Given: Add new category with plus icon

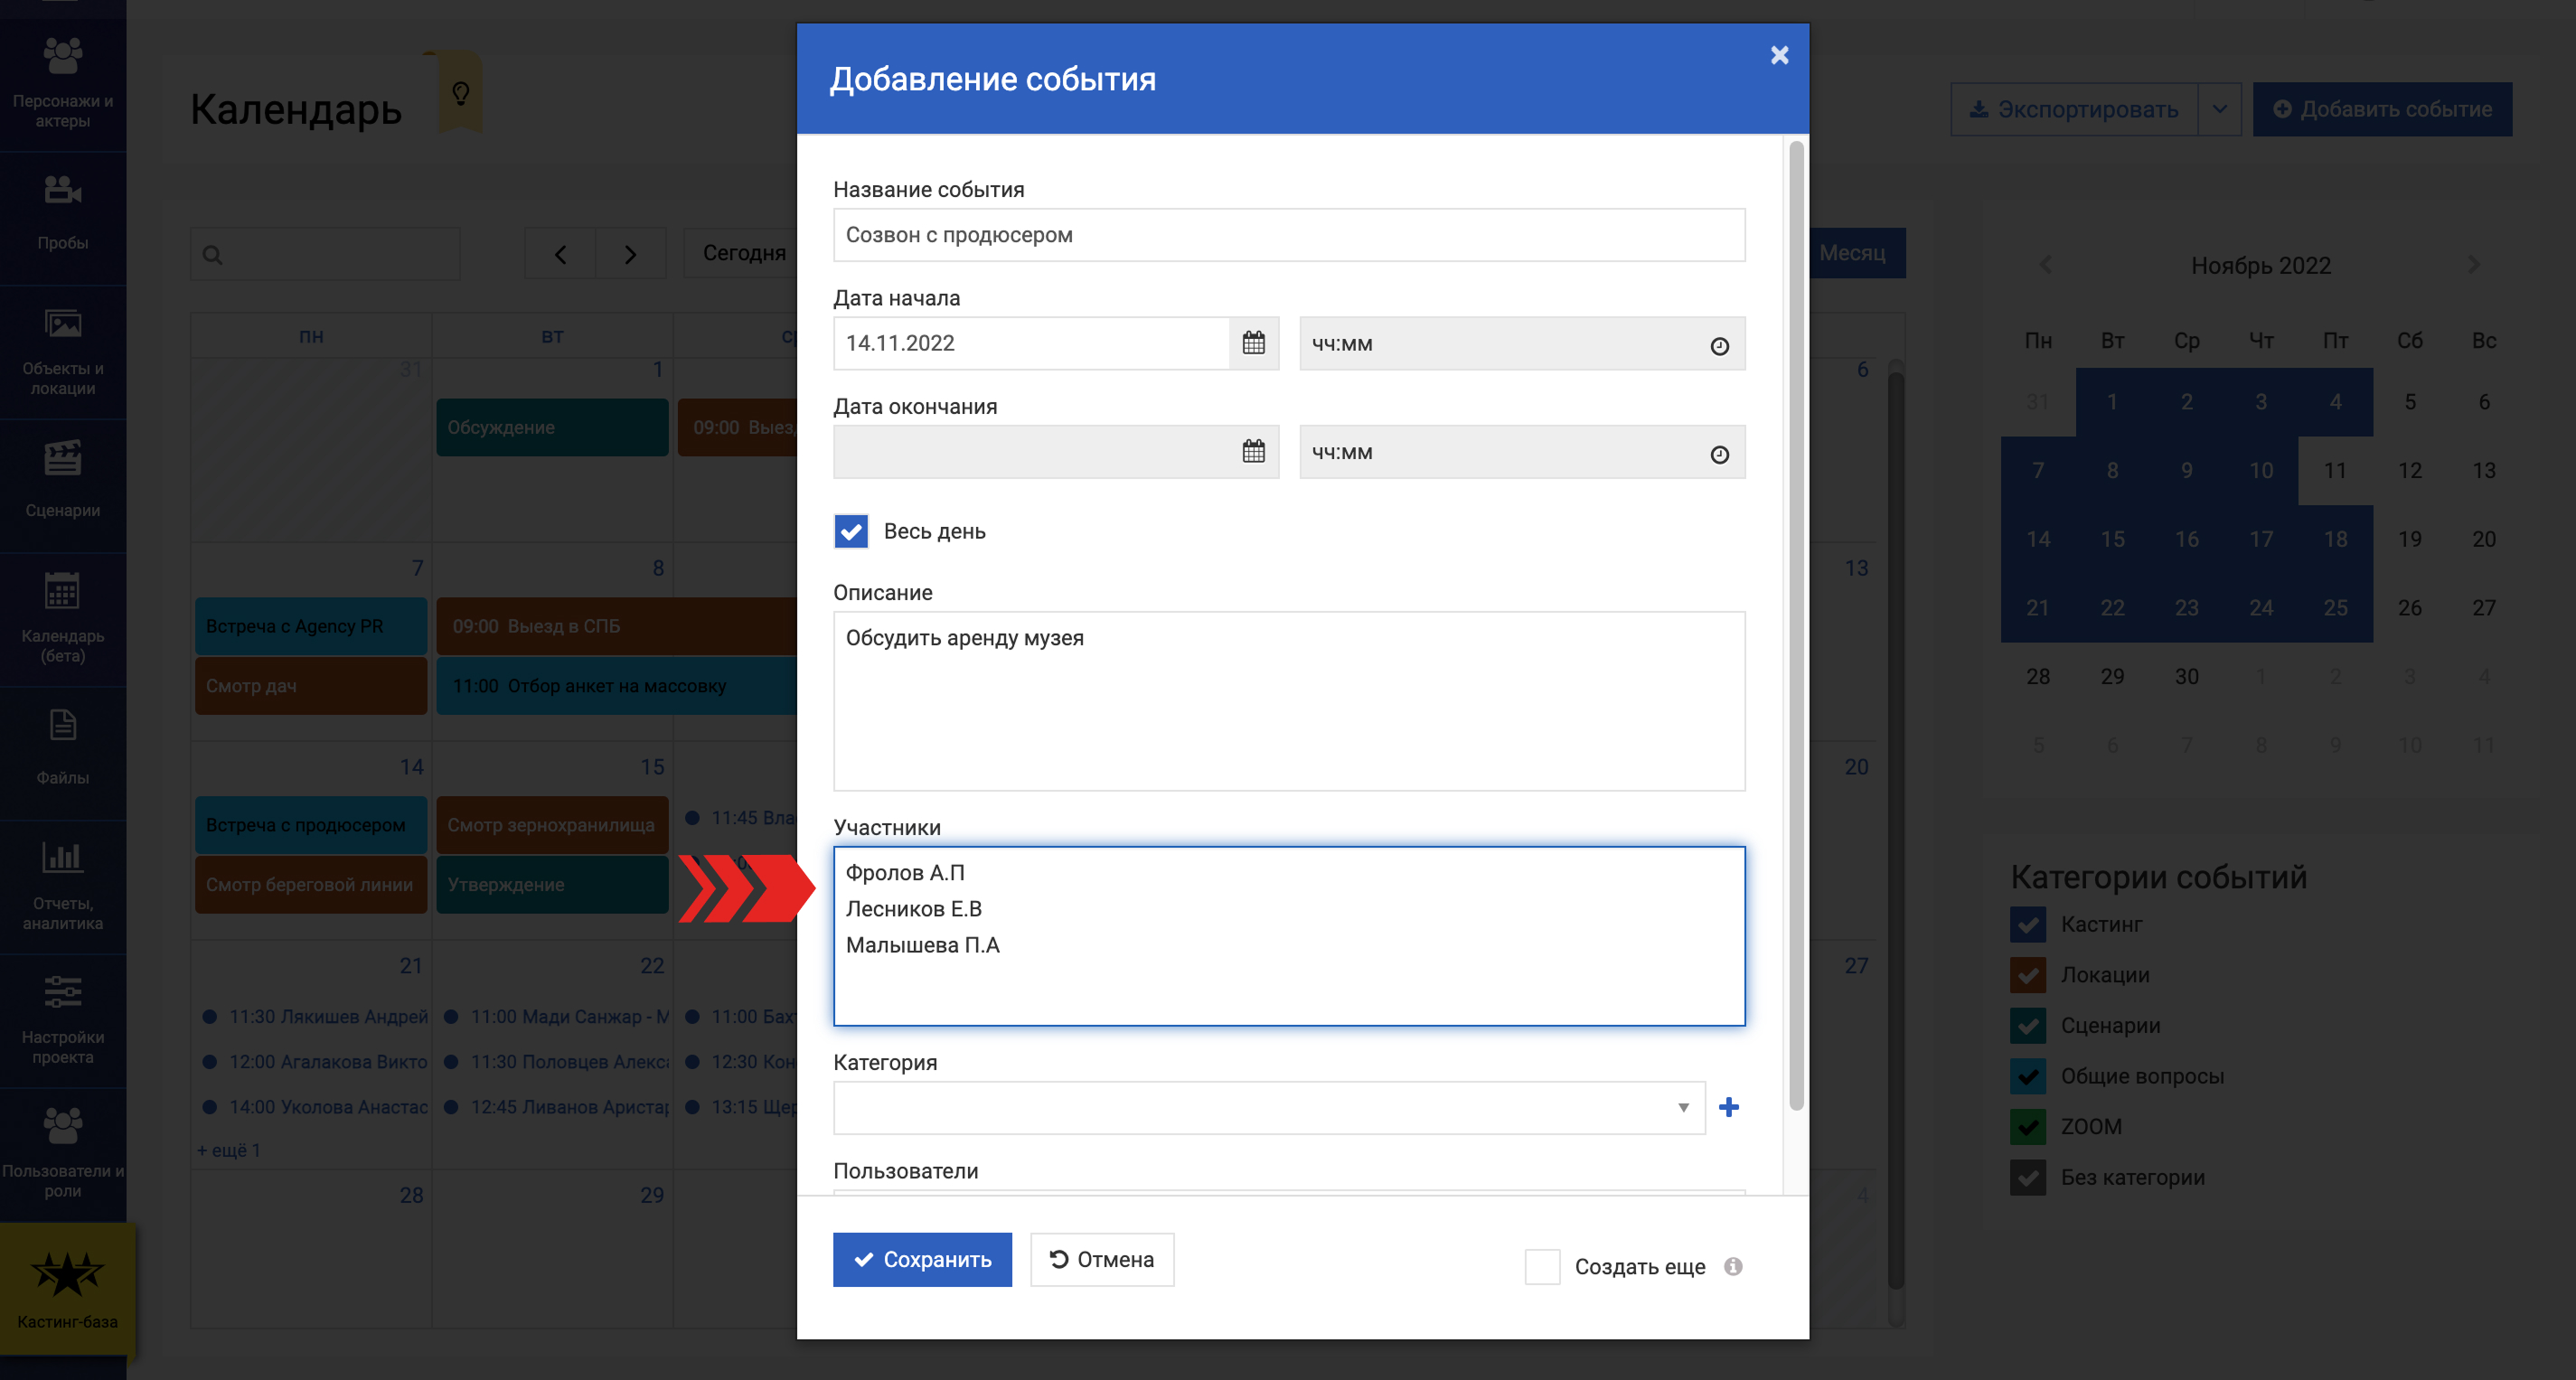Looking at the screenshot, I should coord(1728,1107).
